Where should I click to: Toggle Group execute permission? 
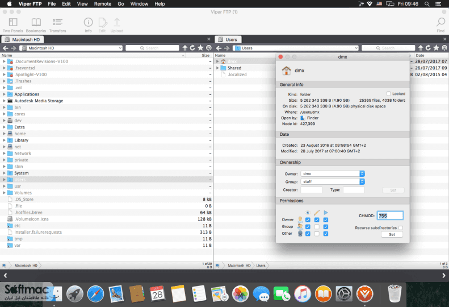pos(326,227)
